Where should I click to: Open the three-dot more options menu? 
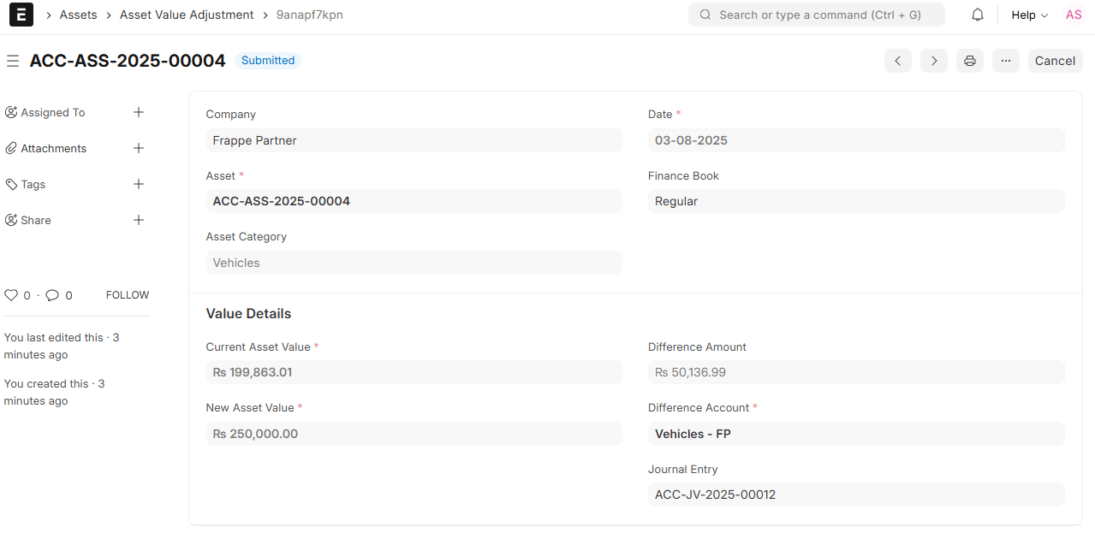(x=1006, y=61)
